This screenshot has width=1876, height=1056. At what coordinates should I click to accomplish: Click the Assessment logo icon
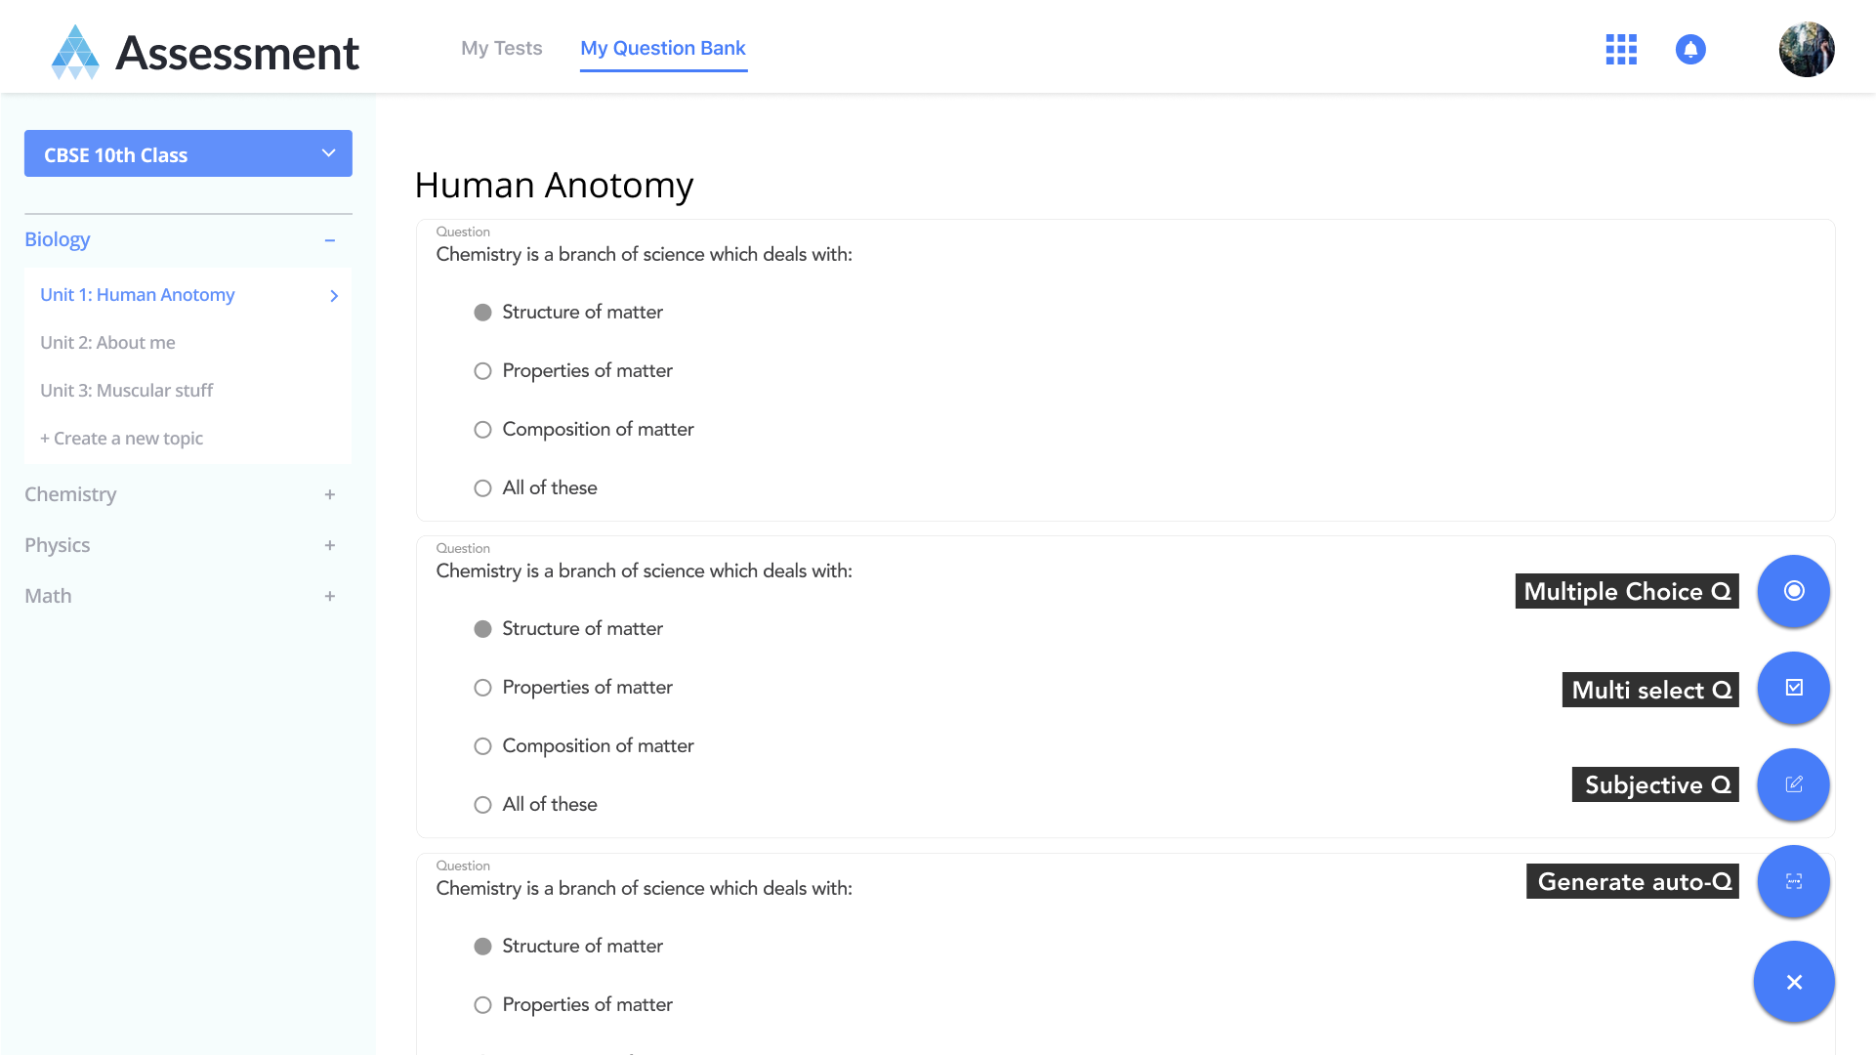point(75,52)
